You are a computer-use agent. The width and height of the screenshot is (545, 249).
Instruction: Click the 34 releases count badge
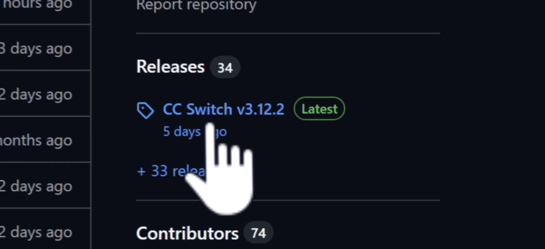coord(225,68)
